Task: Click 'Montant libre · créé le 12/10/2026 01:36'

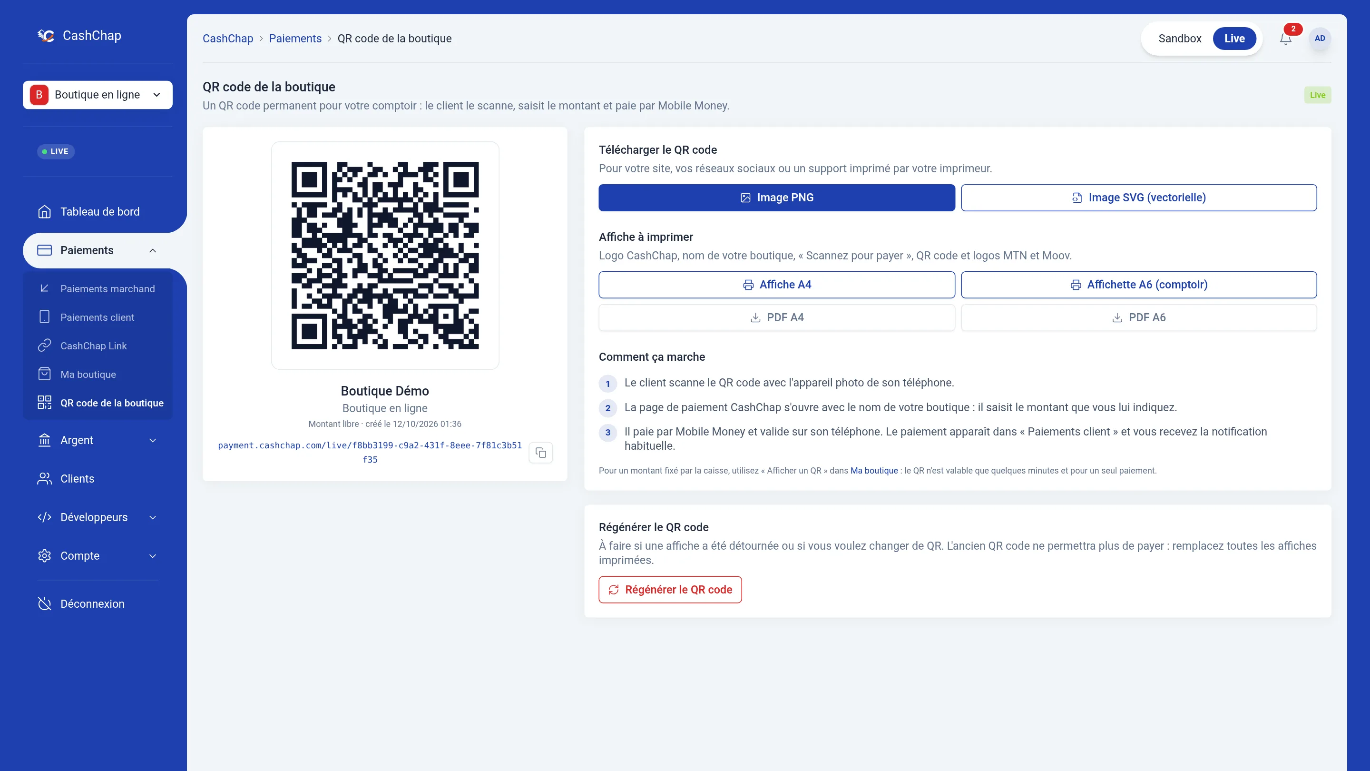Action: pyautogui.click(x=385, y=424)
